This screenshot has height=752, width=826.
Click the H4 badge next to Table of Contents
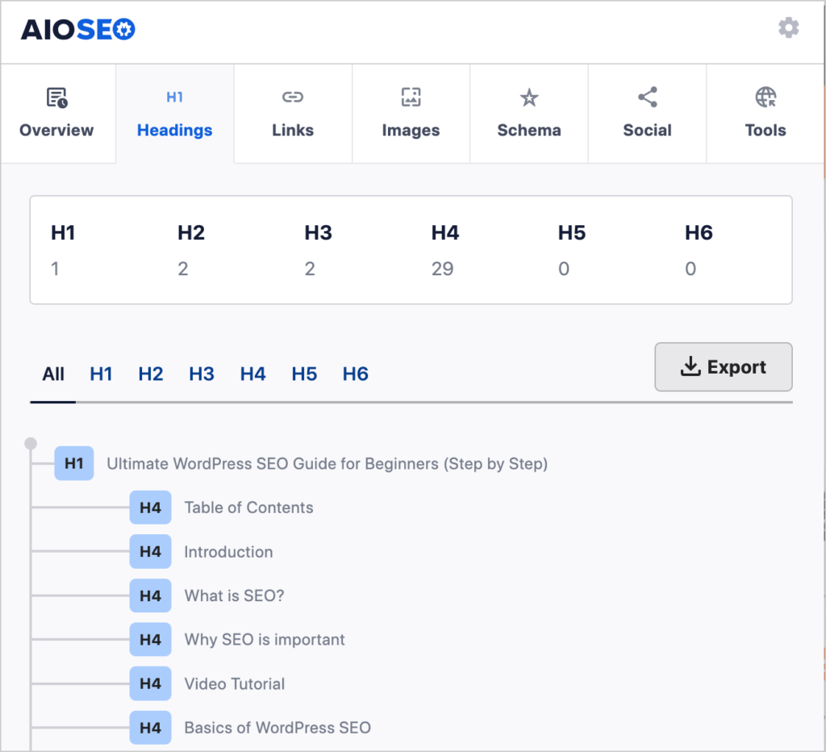(151, 508)
